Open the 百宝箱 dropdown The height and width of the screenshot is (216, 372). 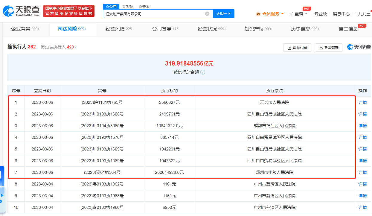click(299, 14)
